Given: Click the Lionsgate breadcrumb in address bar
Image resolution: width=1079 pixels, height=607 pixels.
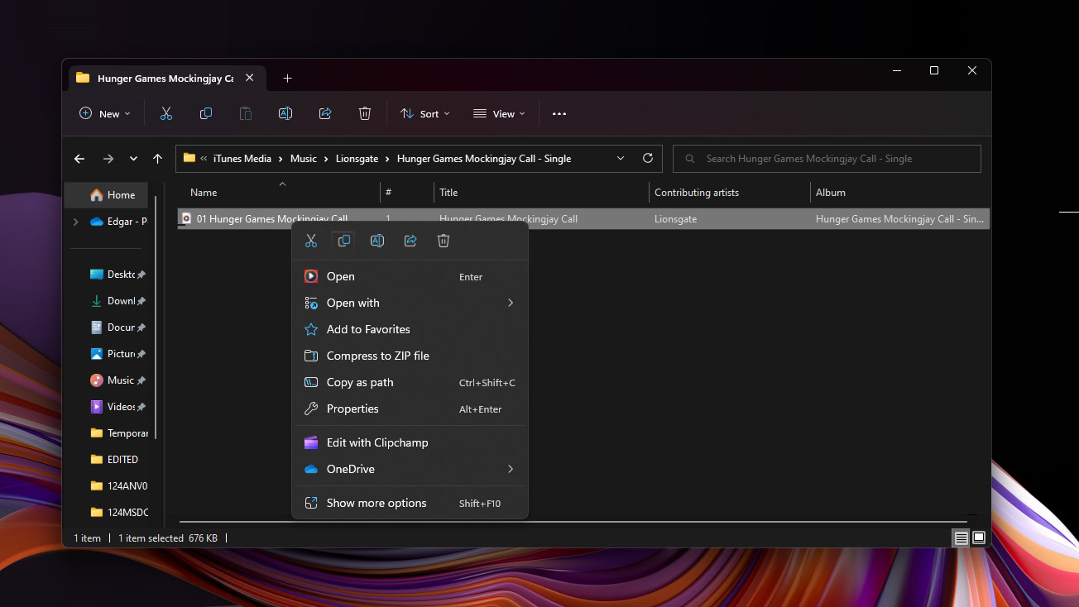Looking at the screenshot, I should click(x=357, y=159).
